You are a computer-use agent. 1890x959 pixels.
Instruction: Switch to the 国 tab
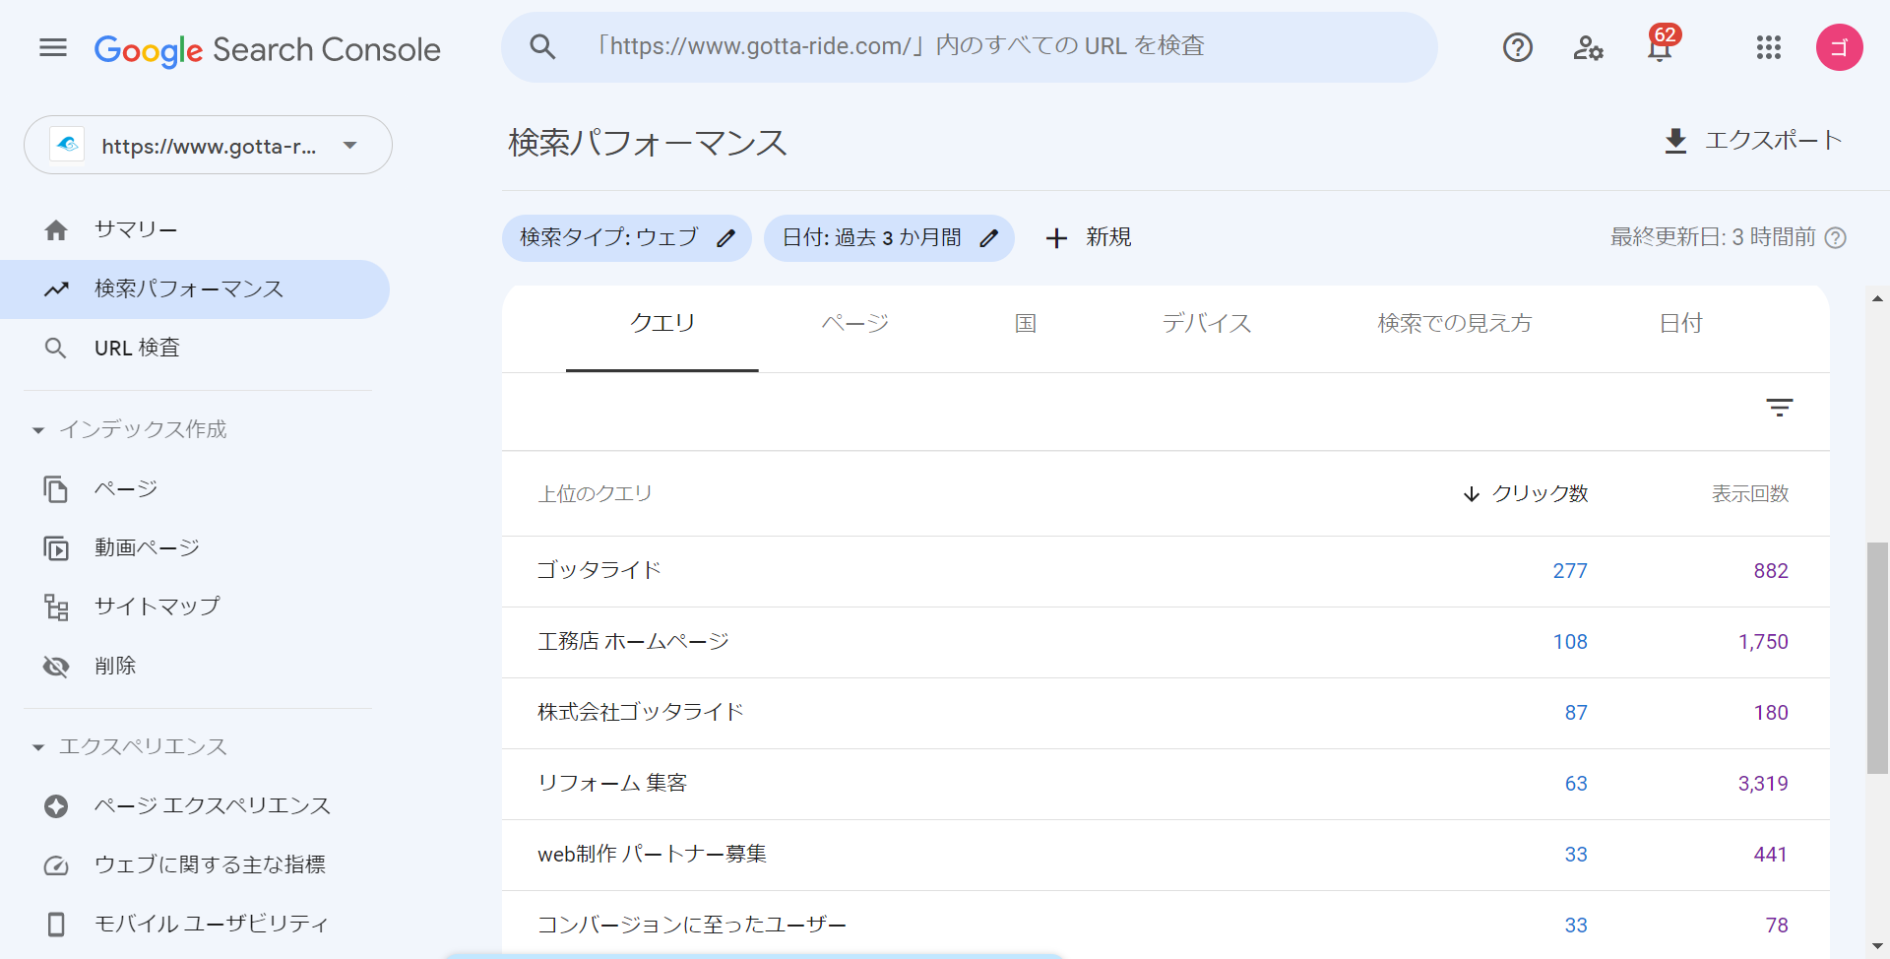pos(1025,324)
